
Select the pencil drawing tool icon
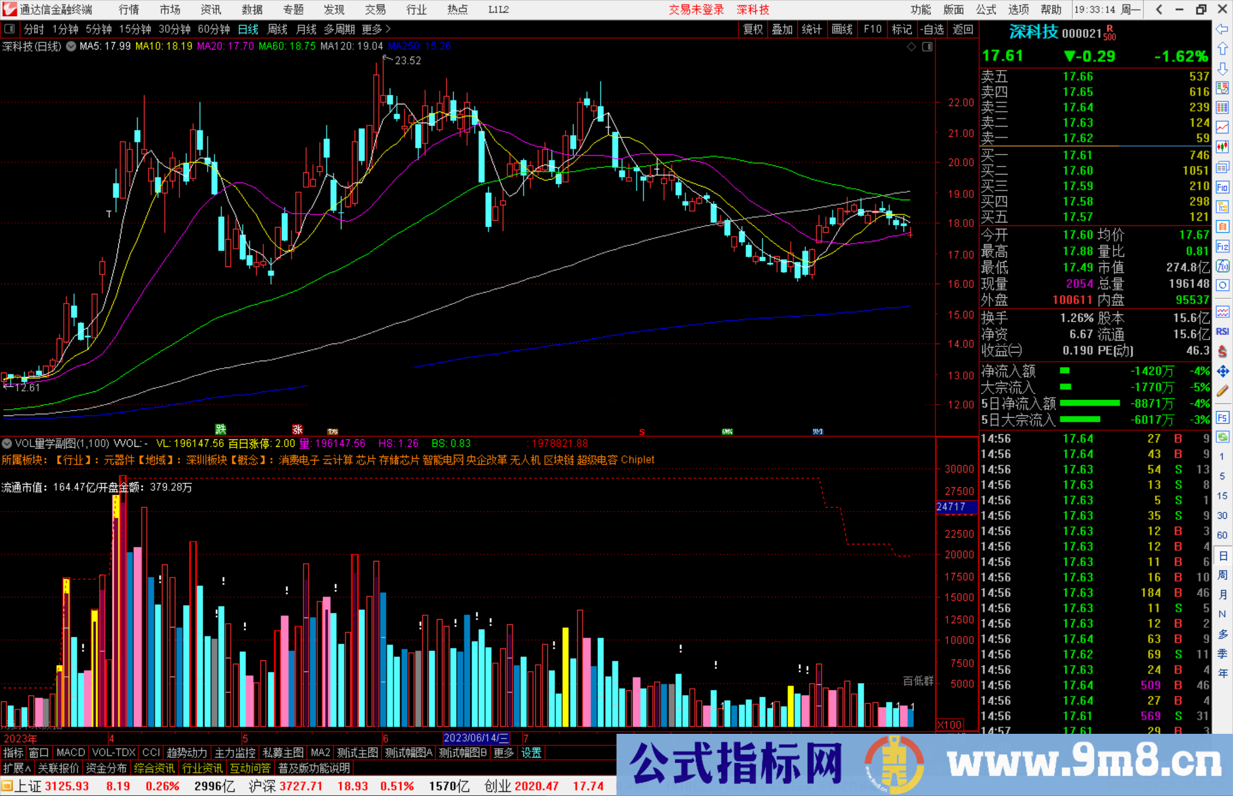(1222, 391)
